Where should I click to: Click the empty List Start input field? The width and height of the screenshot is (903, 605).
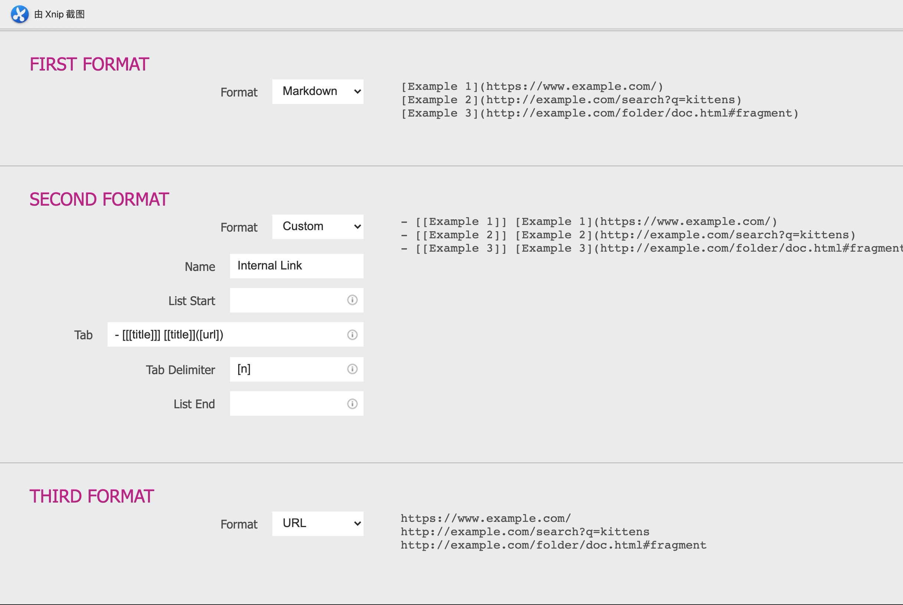287,300
